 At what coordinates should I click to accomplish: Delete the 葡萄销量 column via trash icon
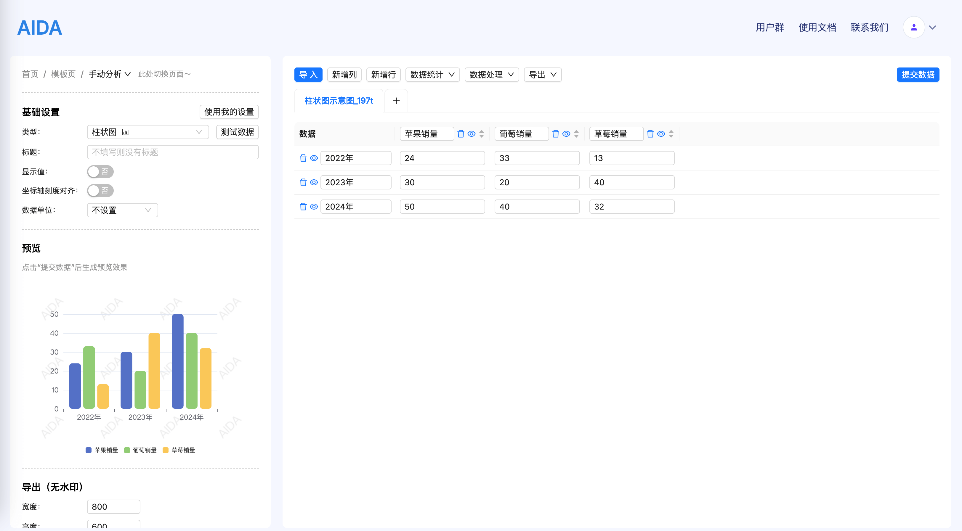pos(556,133)
